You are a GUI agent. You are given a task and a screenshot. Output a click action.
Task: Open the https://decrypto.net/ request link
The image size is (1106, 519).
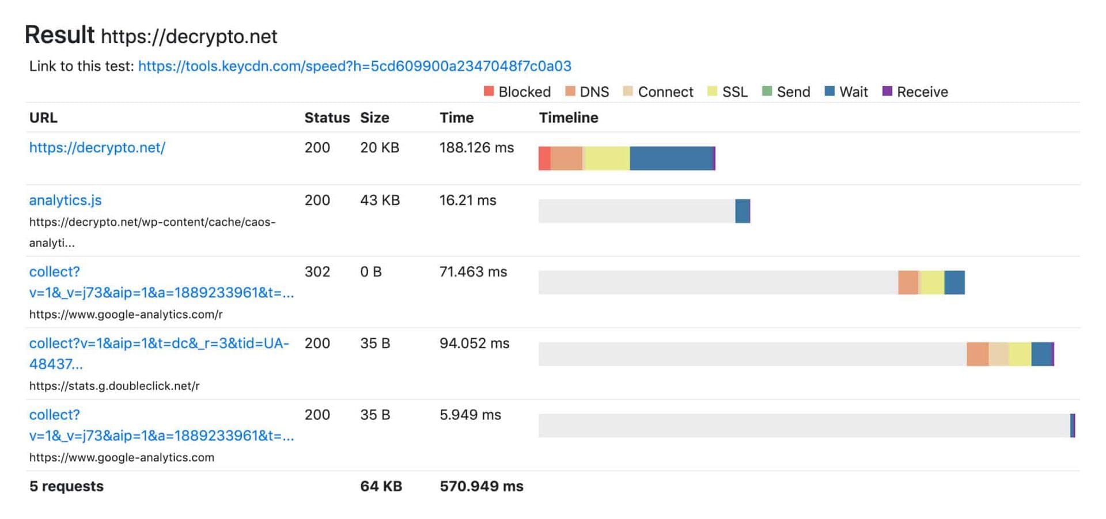click(97, 147)
